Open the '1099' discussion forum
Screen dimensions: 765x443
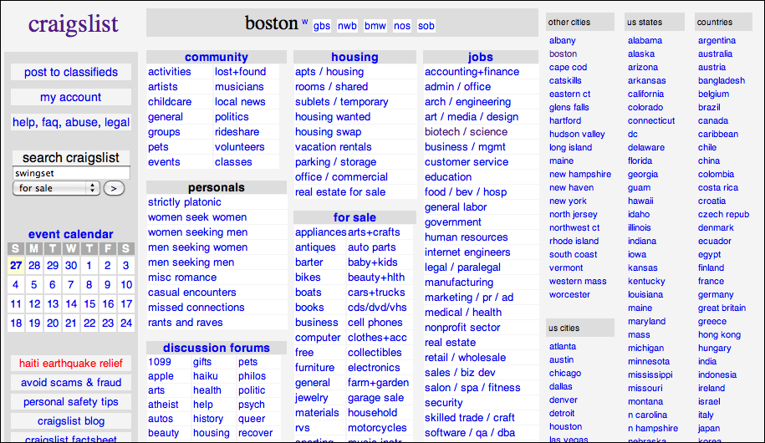[160, 362]
